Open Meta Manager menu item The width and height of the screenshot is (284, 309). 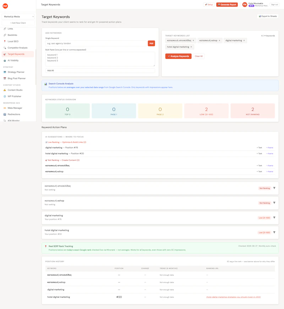(15, 108)
